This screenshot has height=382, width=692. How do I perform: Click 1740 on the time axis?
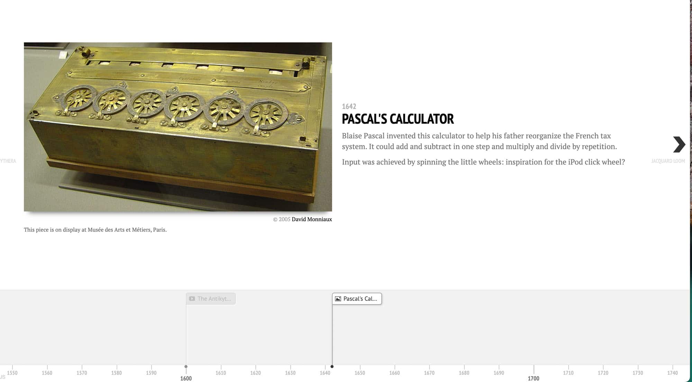[x=673, y=373]
